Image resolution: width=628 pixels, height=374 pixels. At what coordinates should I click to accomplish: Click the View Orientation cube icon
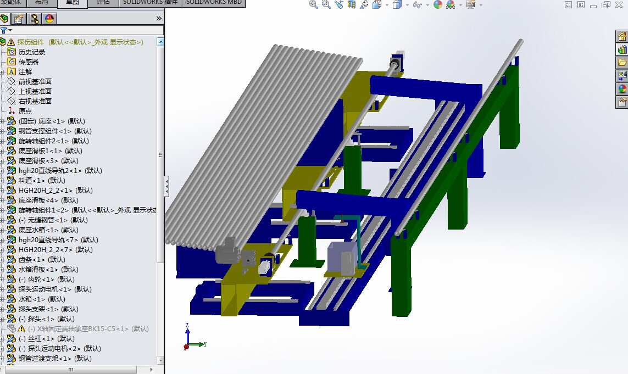pos(377,4)
